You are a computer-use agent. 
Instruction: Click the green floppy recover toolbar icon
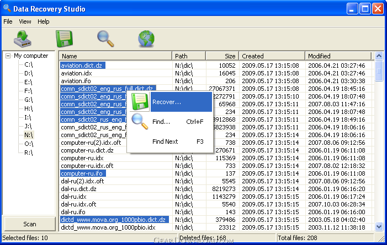[64, 39]
